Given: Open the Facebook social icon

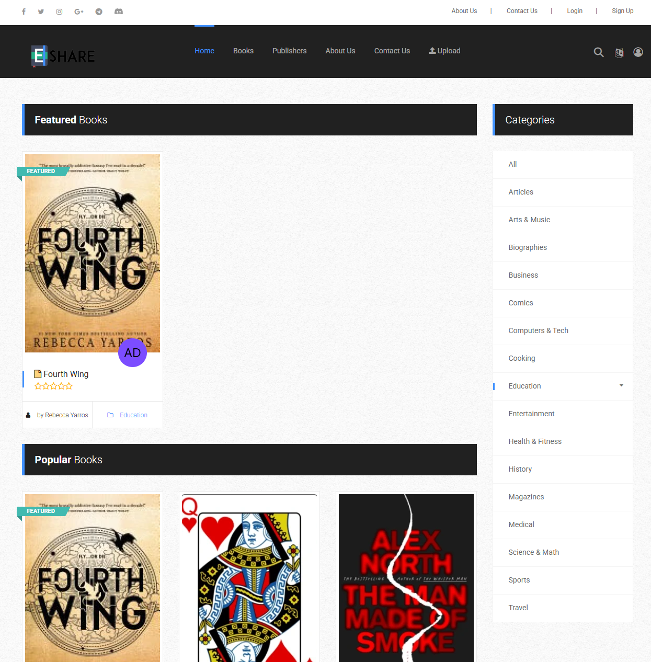Looking at the screenshot, I should point(24,12).
